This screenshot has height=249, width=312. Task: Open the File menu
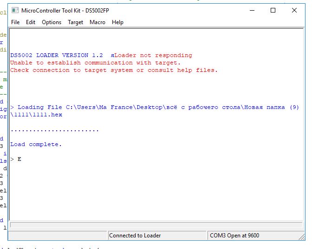pyautogui.click(x=15, y=22)
